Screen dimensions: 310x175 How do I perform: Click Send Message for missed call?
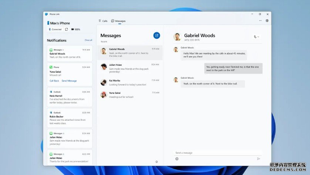point(69,81)
